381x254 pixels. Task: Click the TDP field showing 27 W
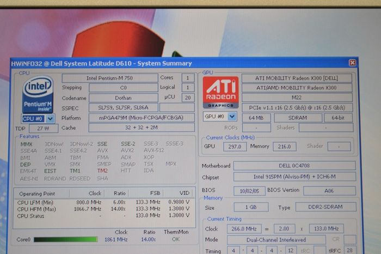click(44, 129)
